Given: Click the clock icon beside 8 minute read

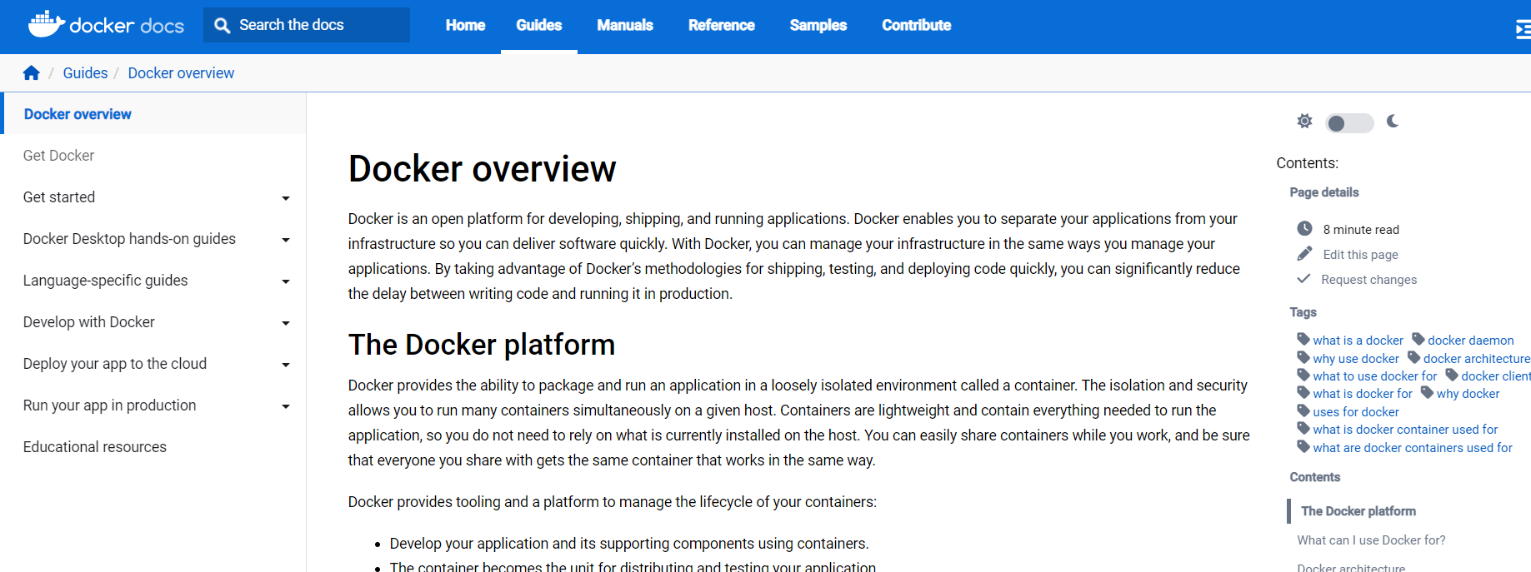Looking at the screenshot, I should pos(1305,229).
